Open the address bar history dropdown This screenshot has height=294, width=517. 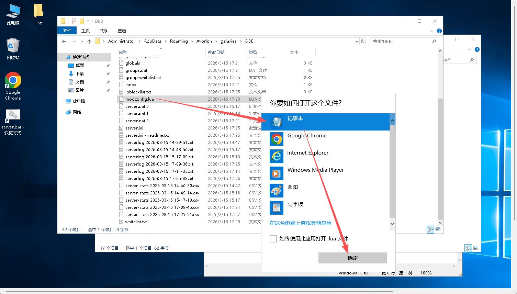click(357, 41)
